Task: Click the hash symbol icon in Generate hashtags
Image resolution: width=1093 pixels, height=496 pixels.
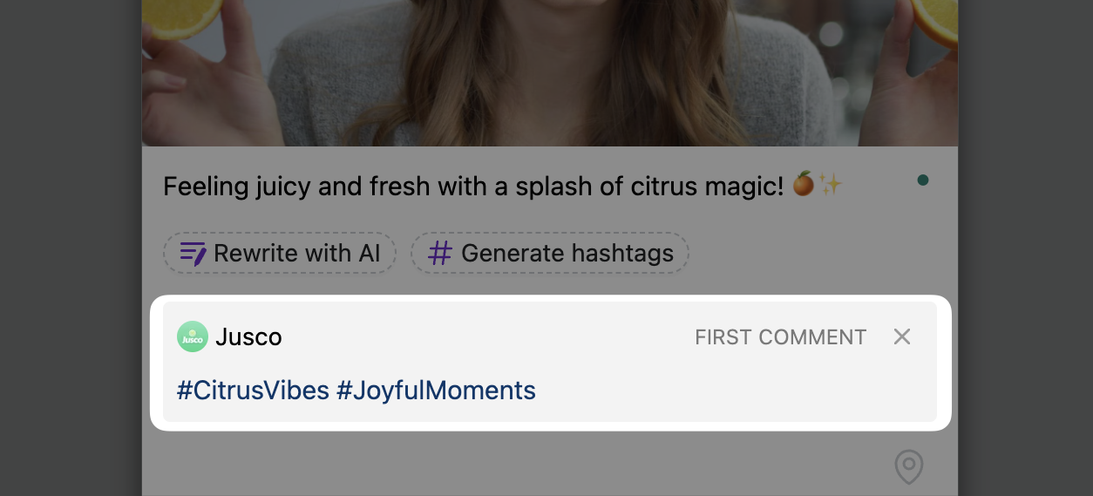Action: point(440,254)
